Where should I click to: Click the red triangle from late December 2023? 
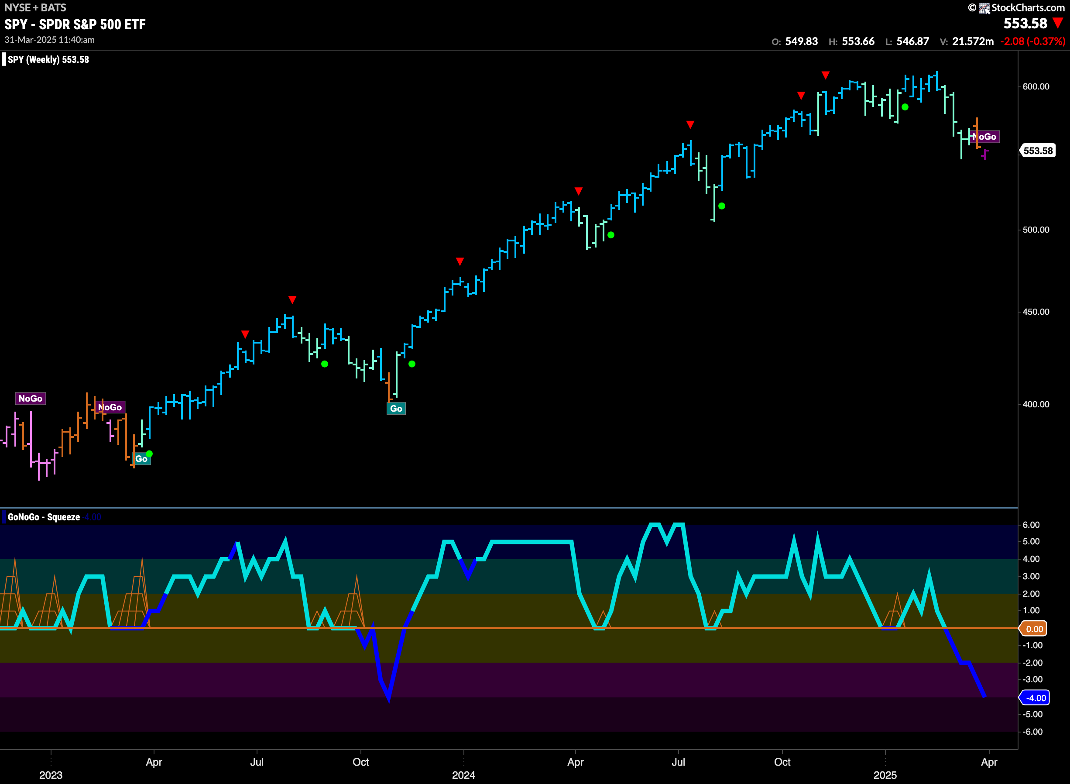coord(460,261)
